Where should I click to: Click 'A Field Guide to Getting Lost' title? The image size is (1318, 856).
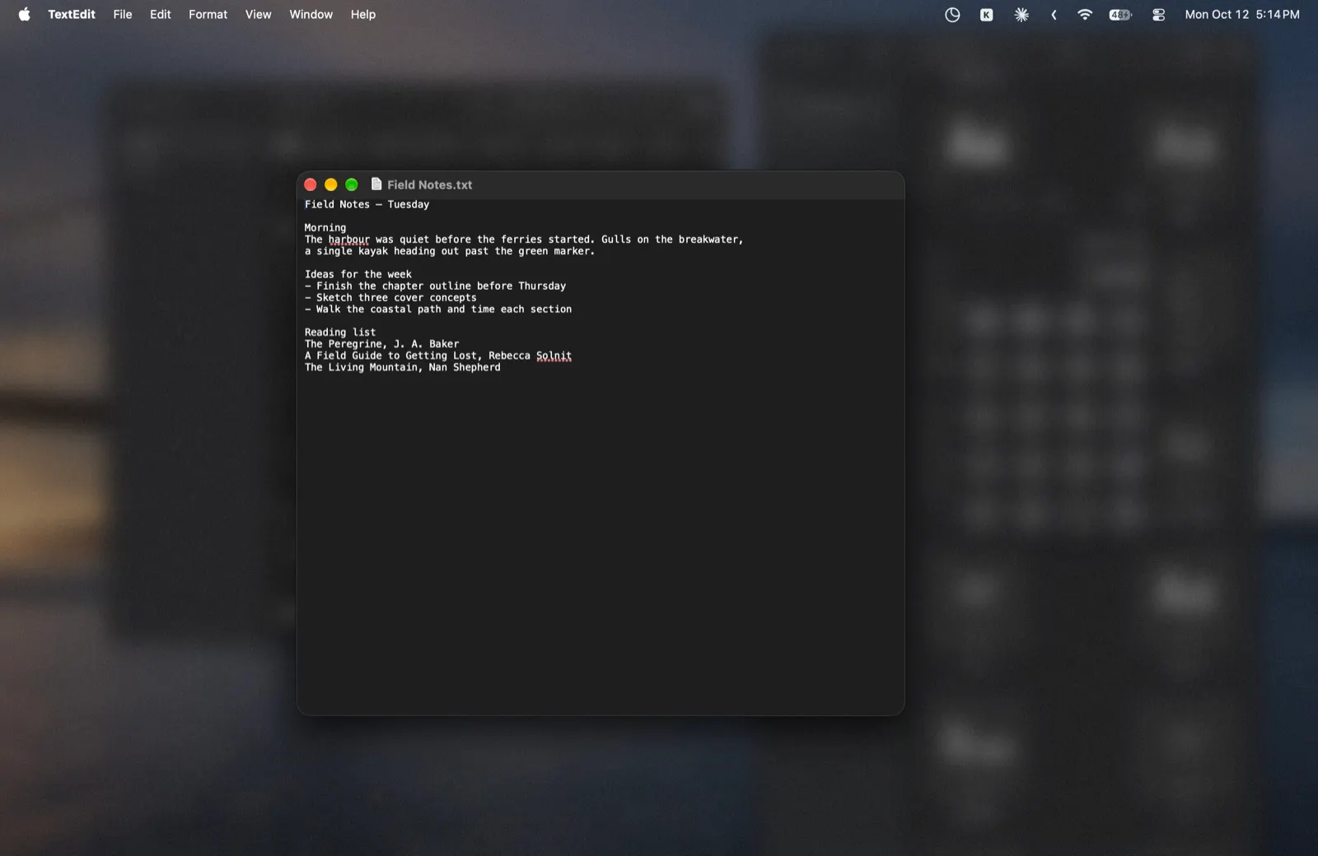(390, 356)
